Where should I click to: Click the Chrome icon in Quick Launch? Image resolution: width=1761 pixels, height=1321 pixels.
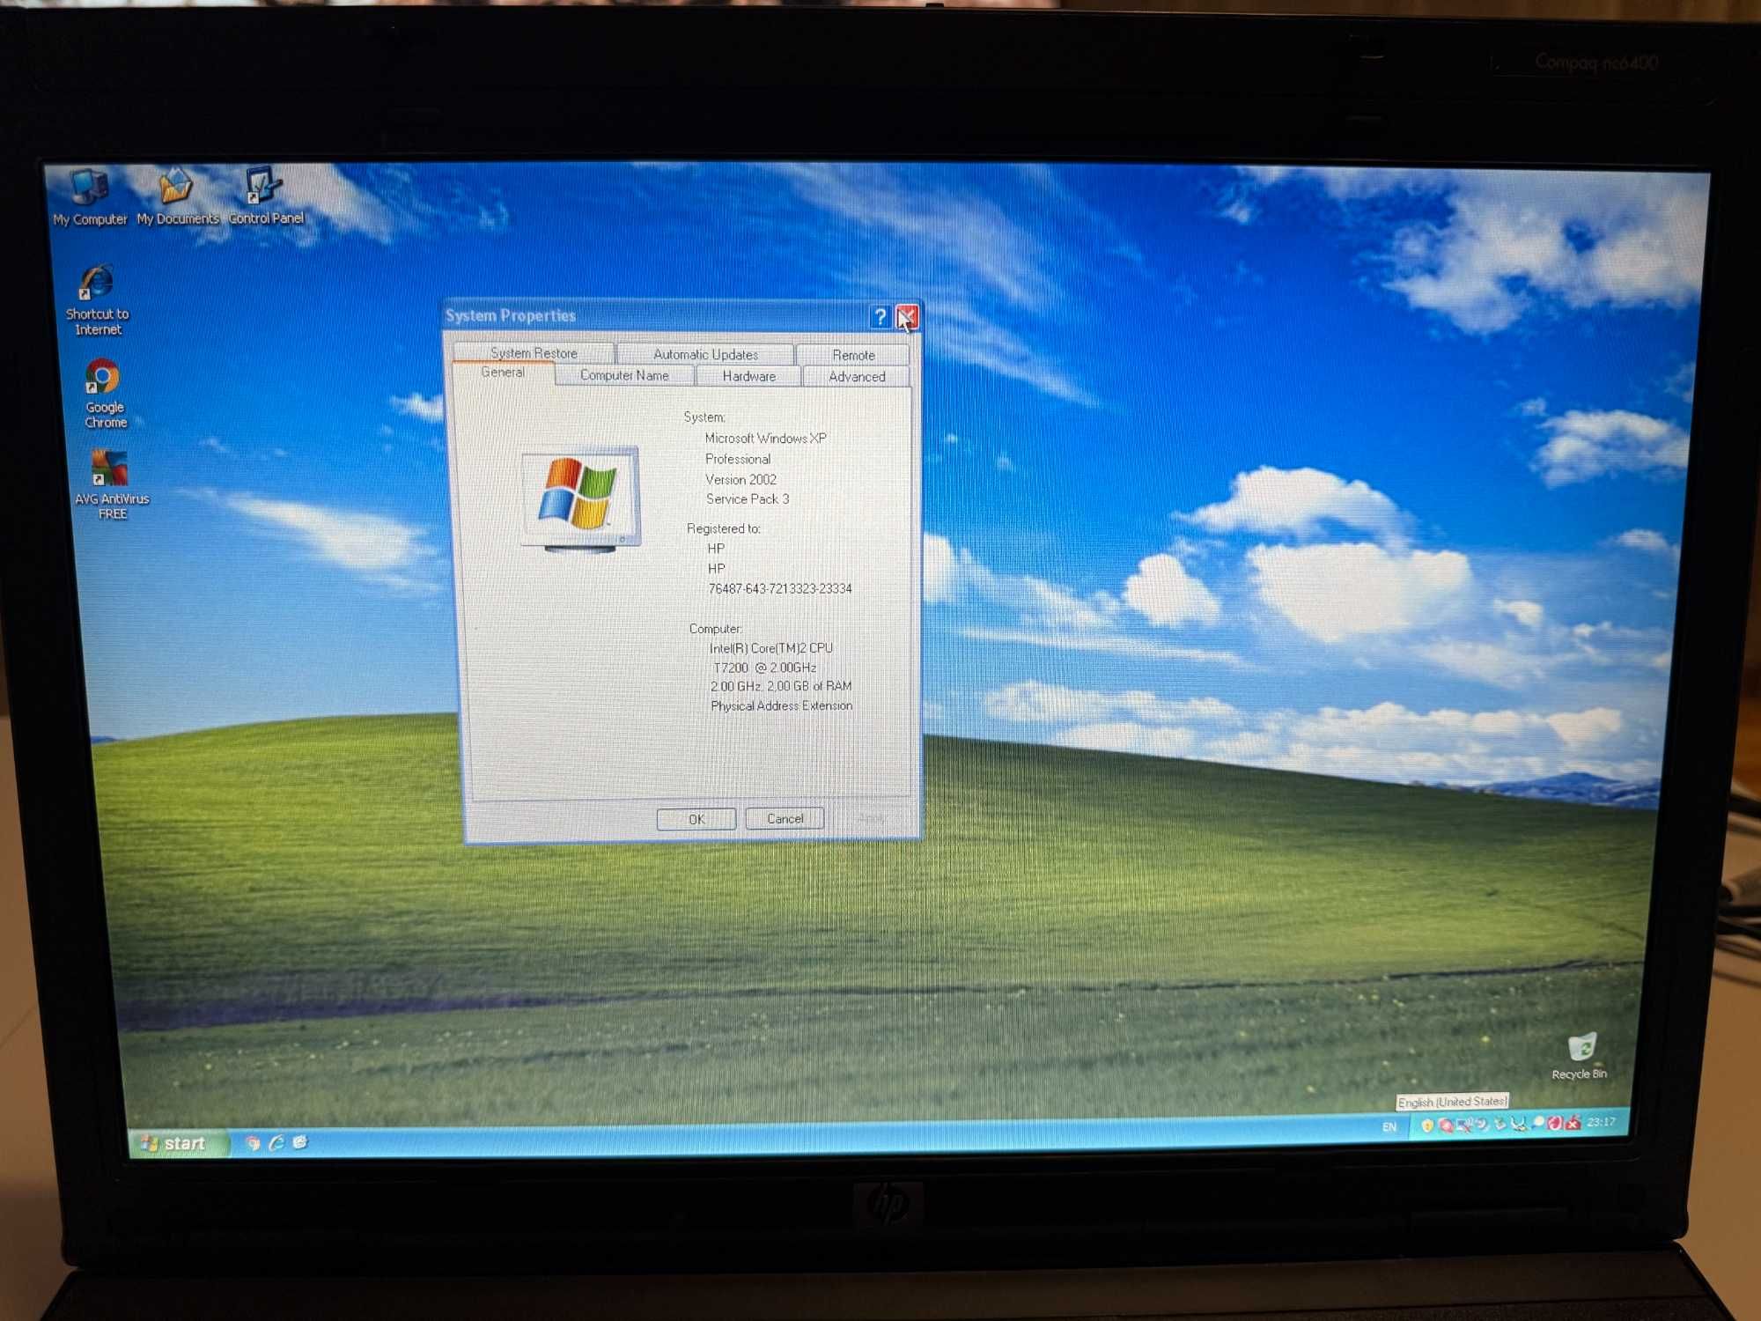[x=253, y=1143]
